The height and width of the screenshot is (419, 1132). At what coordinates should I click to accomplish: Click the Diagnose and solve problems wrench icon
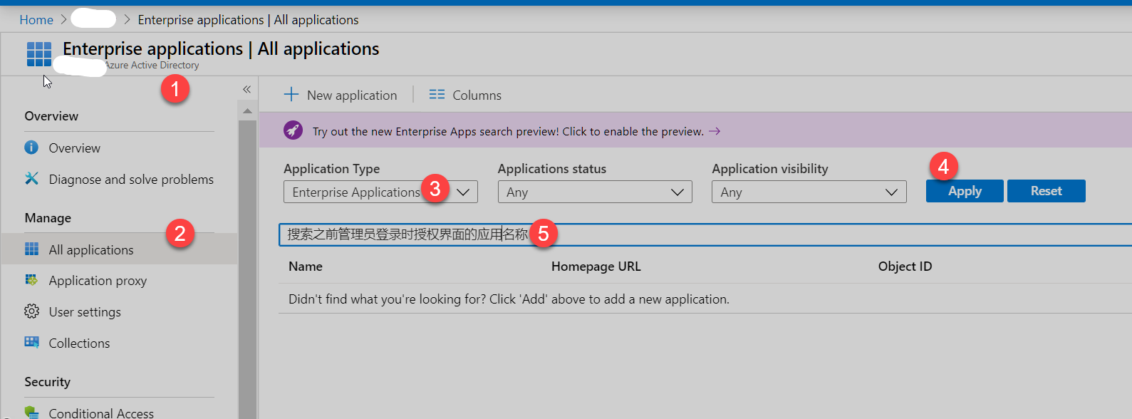[31, 179]
